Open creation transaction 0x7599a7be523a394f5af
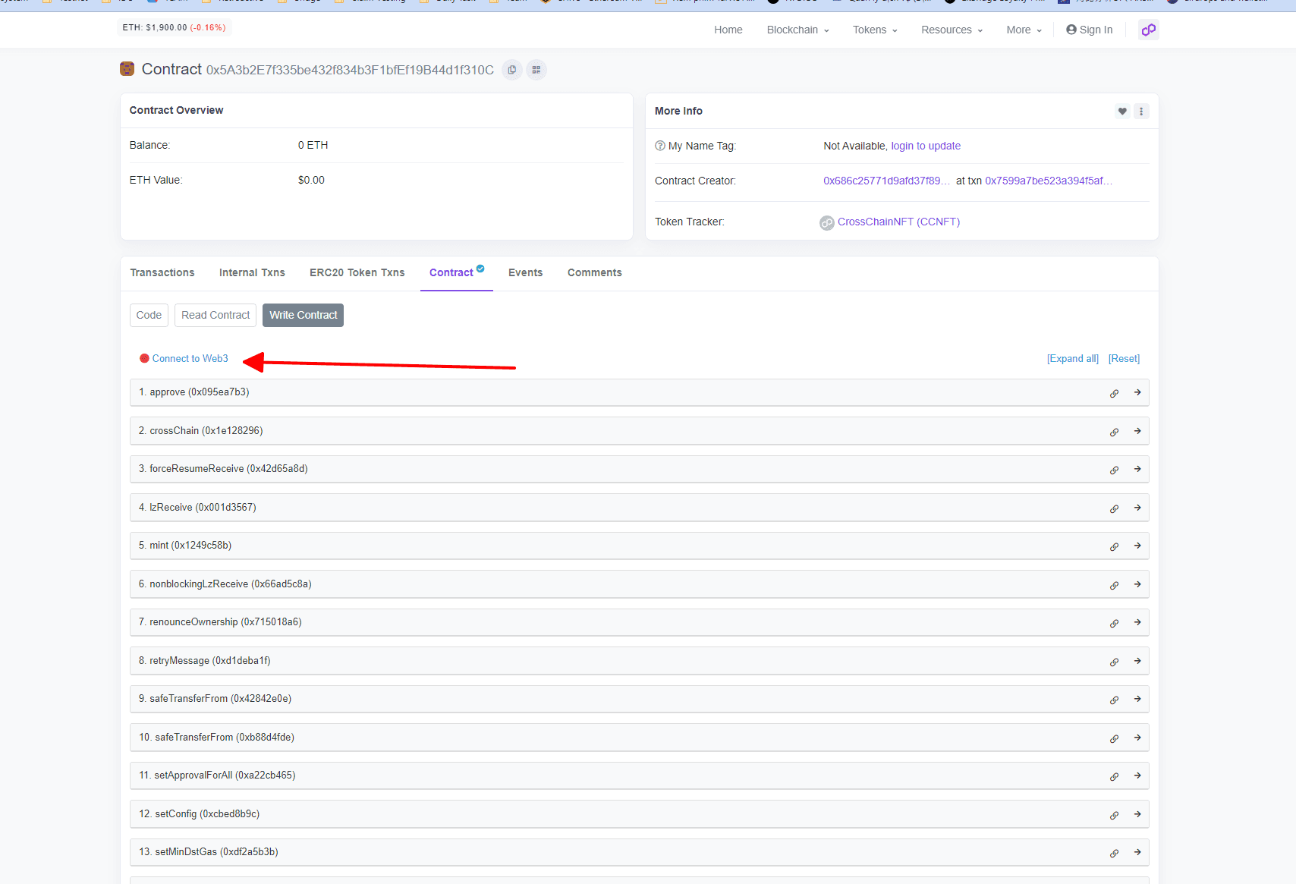The width and height of the screenshot is (1296, 884). tap(1049, 181)
